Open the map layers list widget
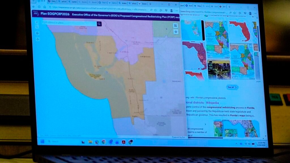The image size is (290, 163). (176, 32)
